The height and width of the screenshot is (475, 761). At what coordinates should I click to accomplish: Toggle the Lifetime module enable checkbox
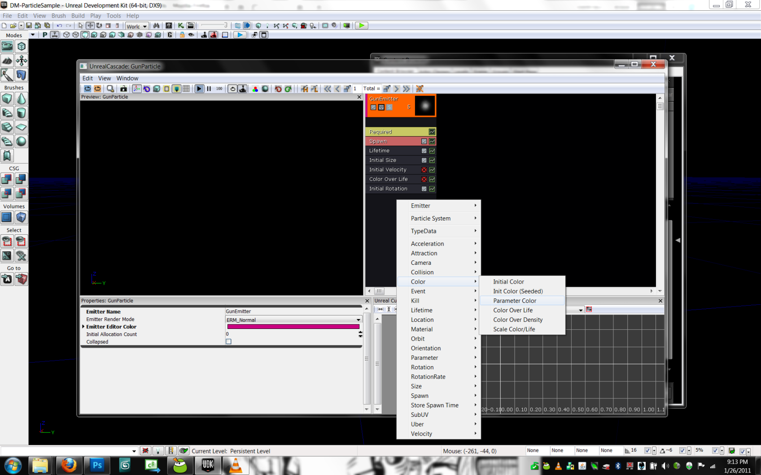(424, 151)
